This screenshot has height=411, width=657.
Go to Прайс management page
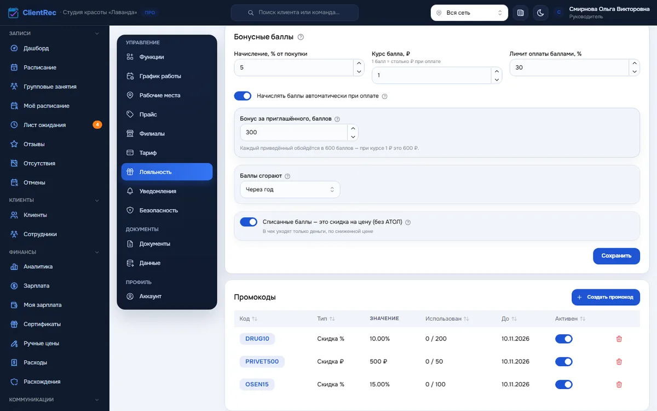click(167, 115)
